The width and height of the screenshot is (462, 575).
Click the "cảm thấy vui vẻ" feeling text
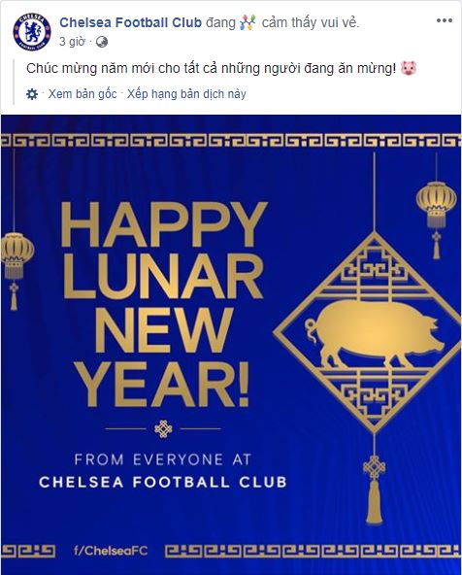point(311,22)
